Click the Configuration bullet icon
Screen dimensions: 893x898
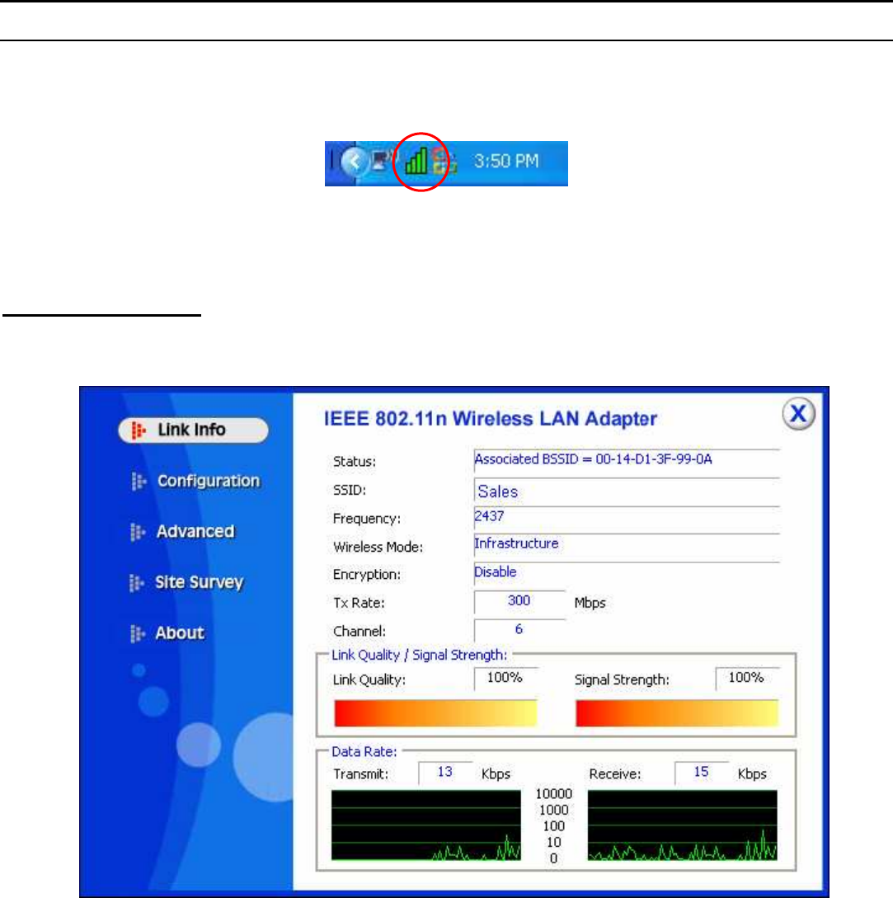(x=138, y=481)
